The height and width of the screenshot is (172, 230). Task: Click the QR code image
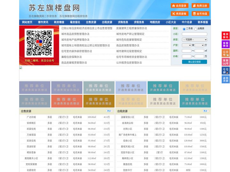[x=39, y=43]
